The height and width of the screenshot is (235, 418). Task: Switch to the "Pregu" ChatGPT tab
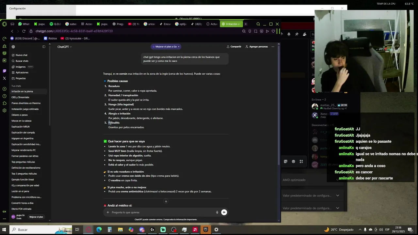pyautogui.click(x=118, y=24)
